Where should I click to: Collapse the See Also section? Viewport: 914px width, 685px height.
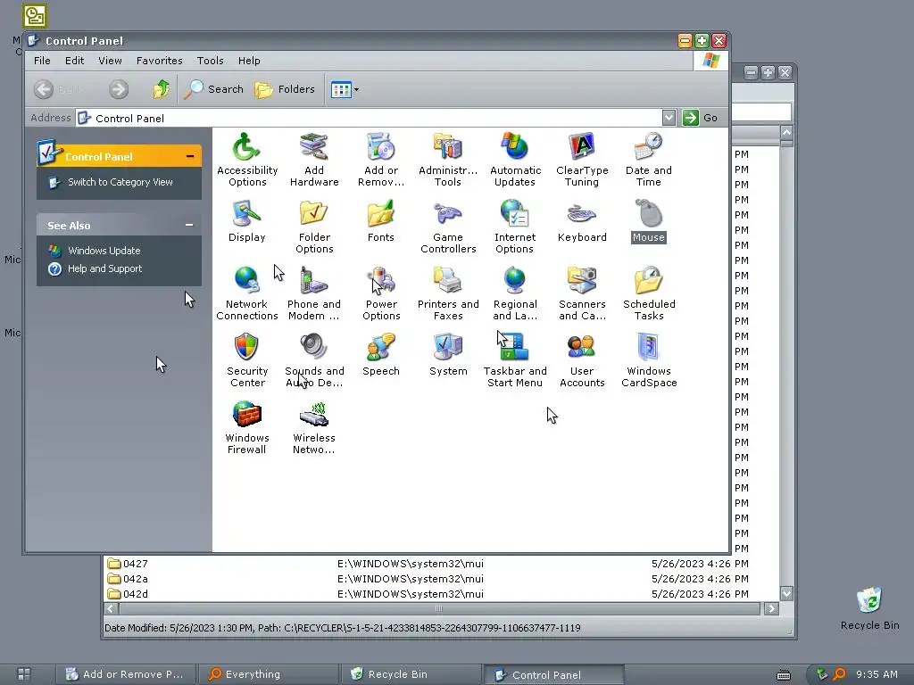click(189, 225)
